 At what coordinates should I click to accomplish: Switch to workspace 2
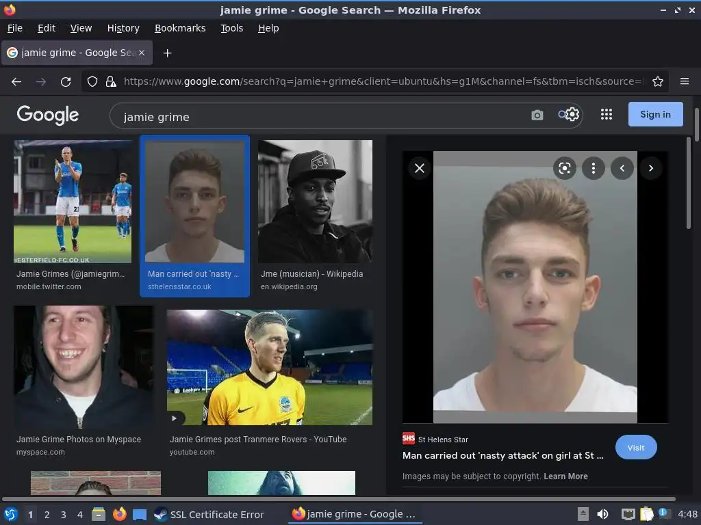pyautogui.click(x=47, y=514)
